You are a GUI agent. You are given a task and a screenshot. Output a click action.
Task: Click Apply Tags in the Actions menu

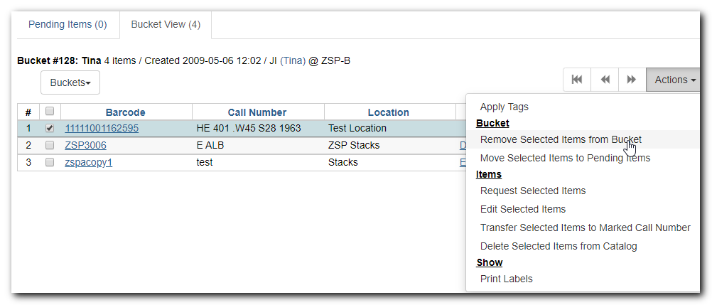[505, 107]
